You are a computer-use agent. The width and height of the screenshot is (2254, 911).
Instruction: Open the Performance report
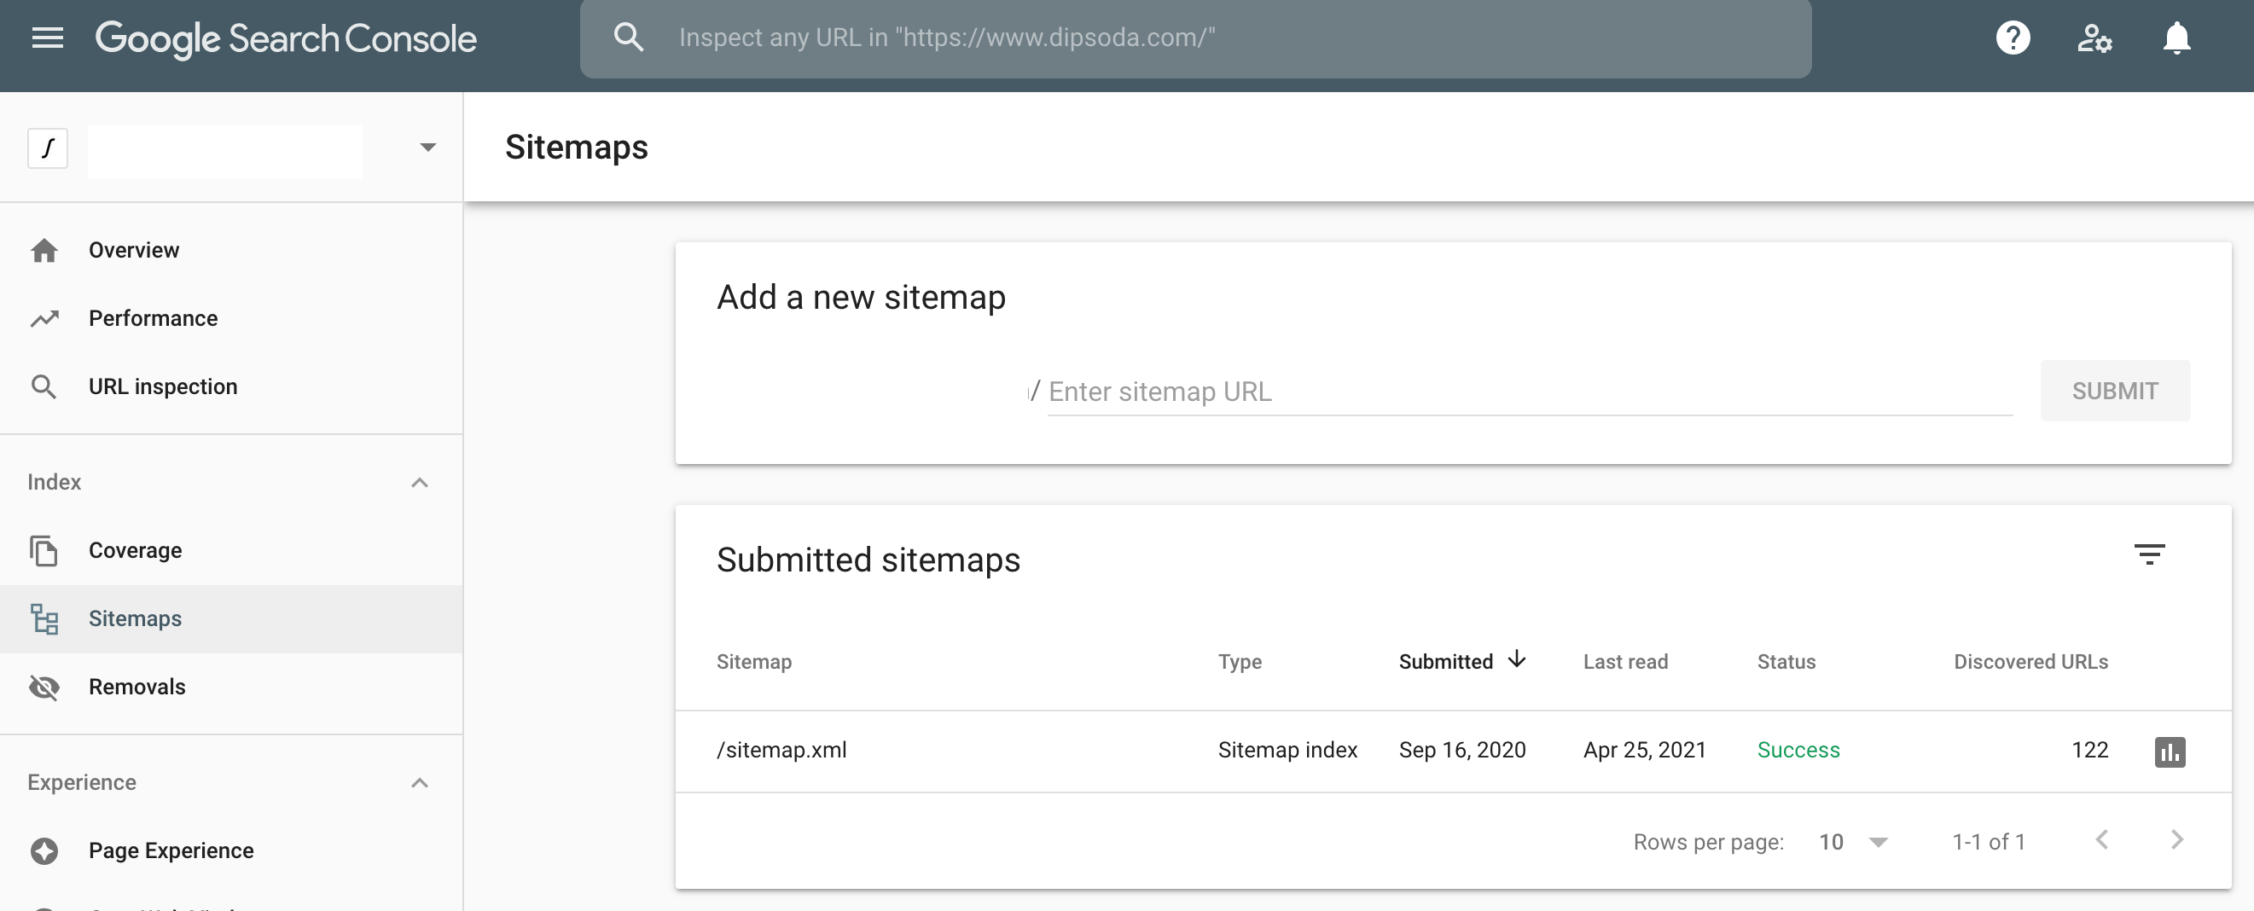click(153, 318)
